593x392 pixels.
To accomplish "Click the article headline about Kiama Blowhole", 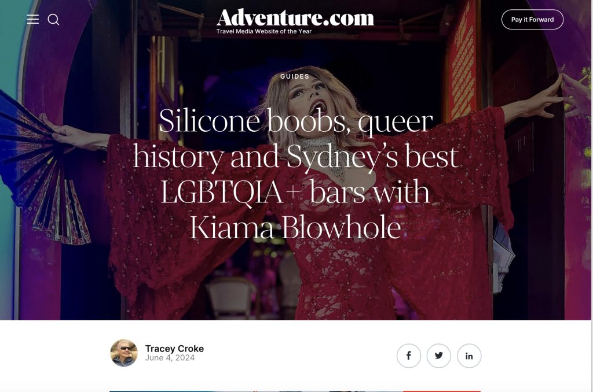I will (x=295, y=174).
